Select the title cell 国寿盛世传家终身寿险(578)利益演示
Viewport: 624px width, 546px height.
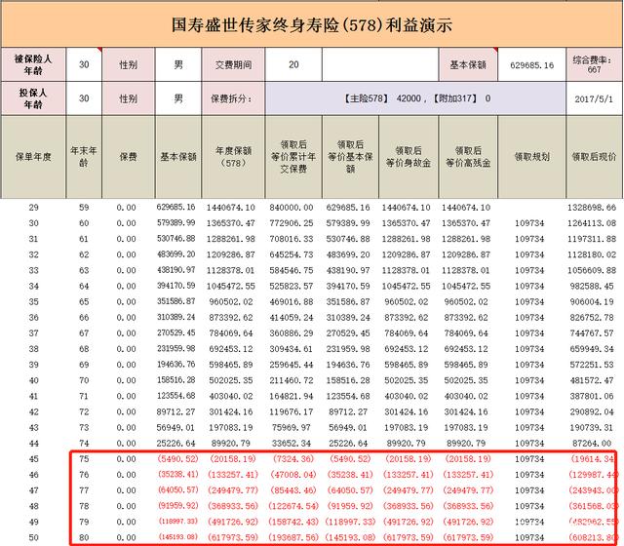coord(312,24)
